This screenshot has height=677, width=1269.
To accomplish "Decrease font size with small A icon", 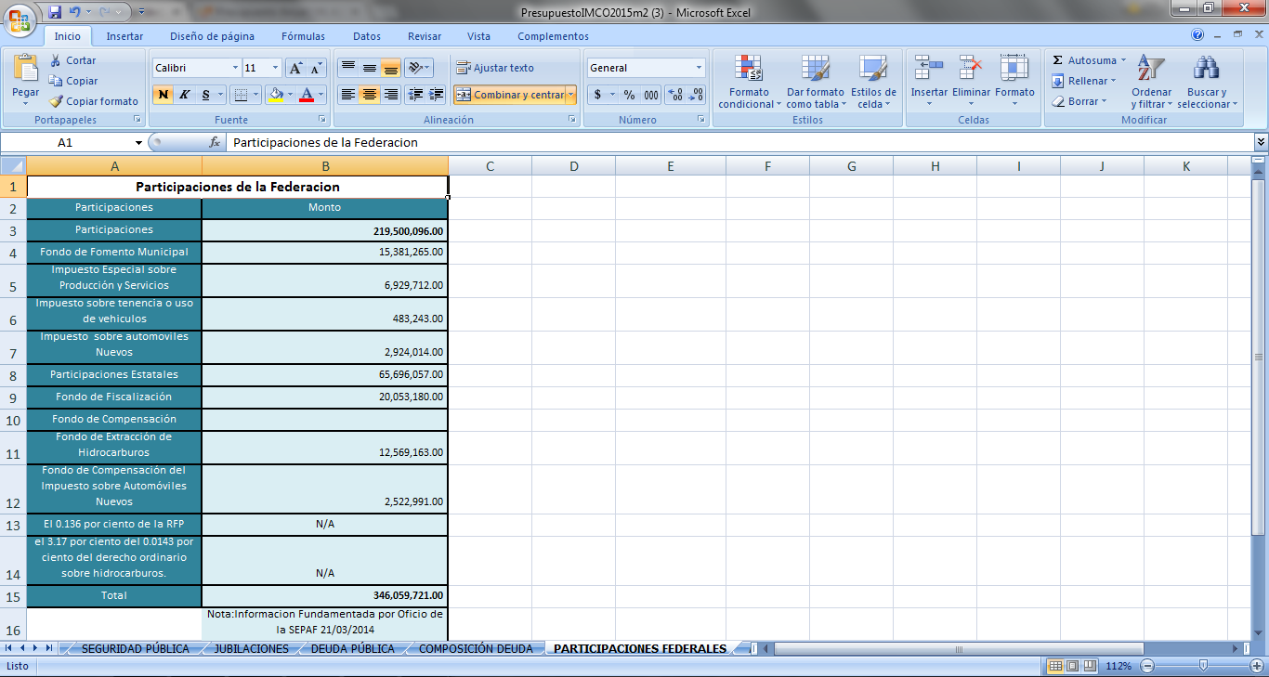I will coord(316,68).
